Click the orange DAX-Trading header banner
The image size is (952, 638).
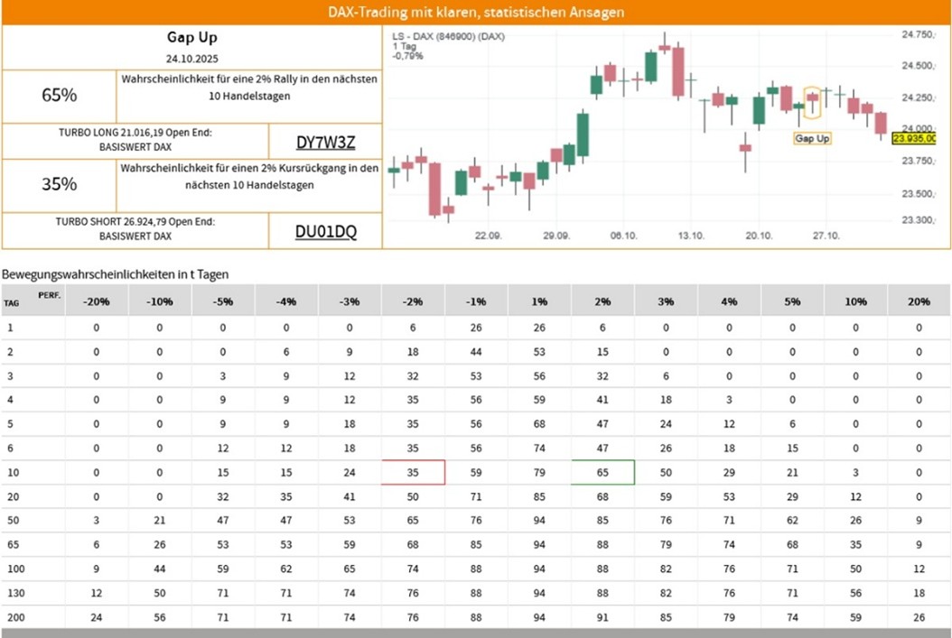tap(476, 13)
